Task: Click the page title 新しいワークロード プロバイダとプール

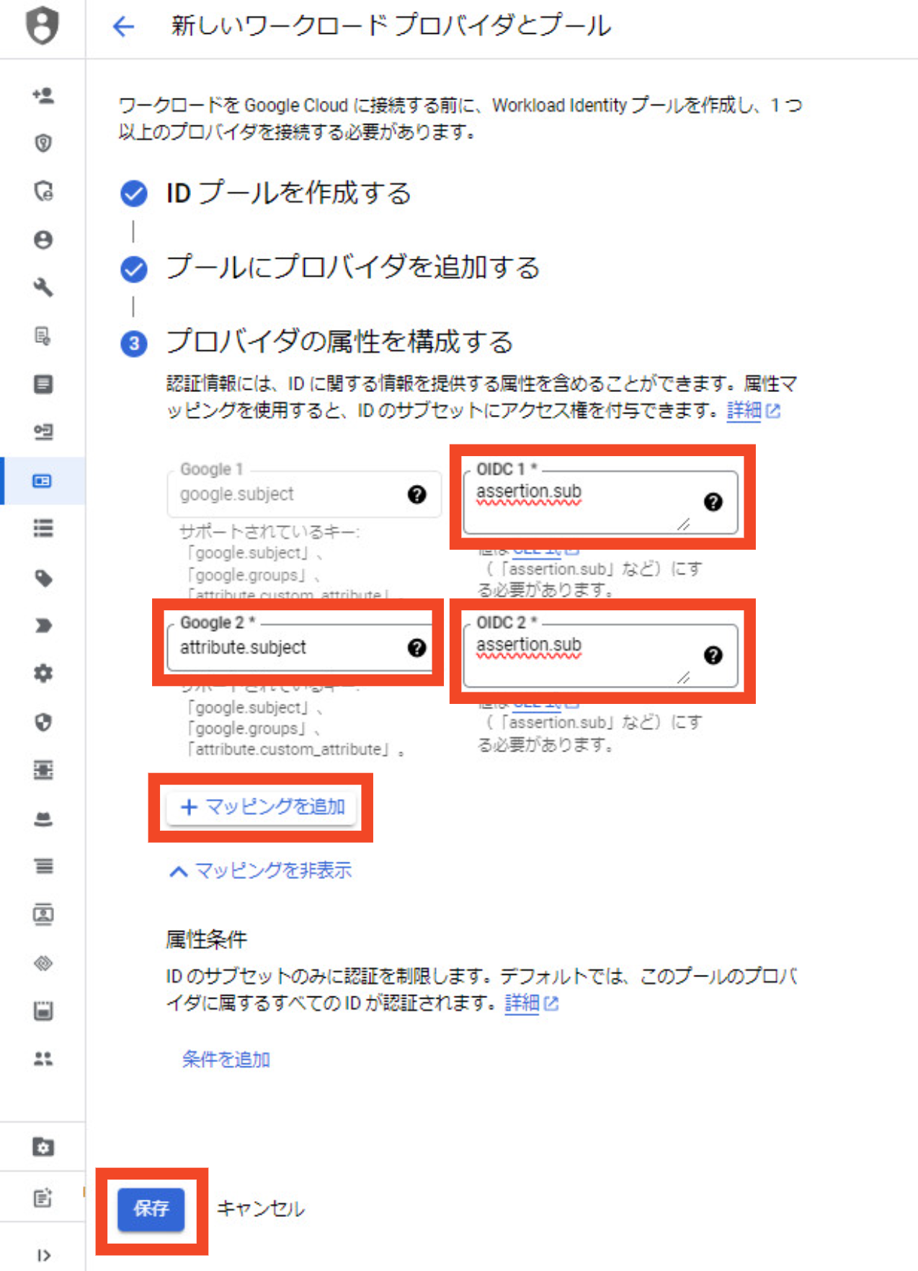Action: coord(391,26)
